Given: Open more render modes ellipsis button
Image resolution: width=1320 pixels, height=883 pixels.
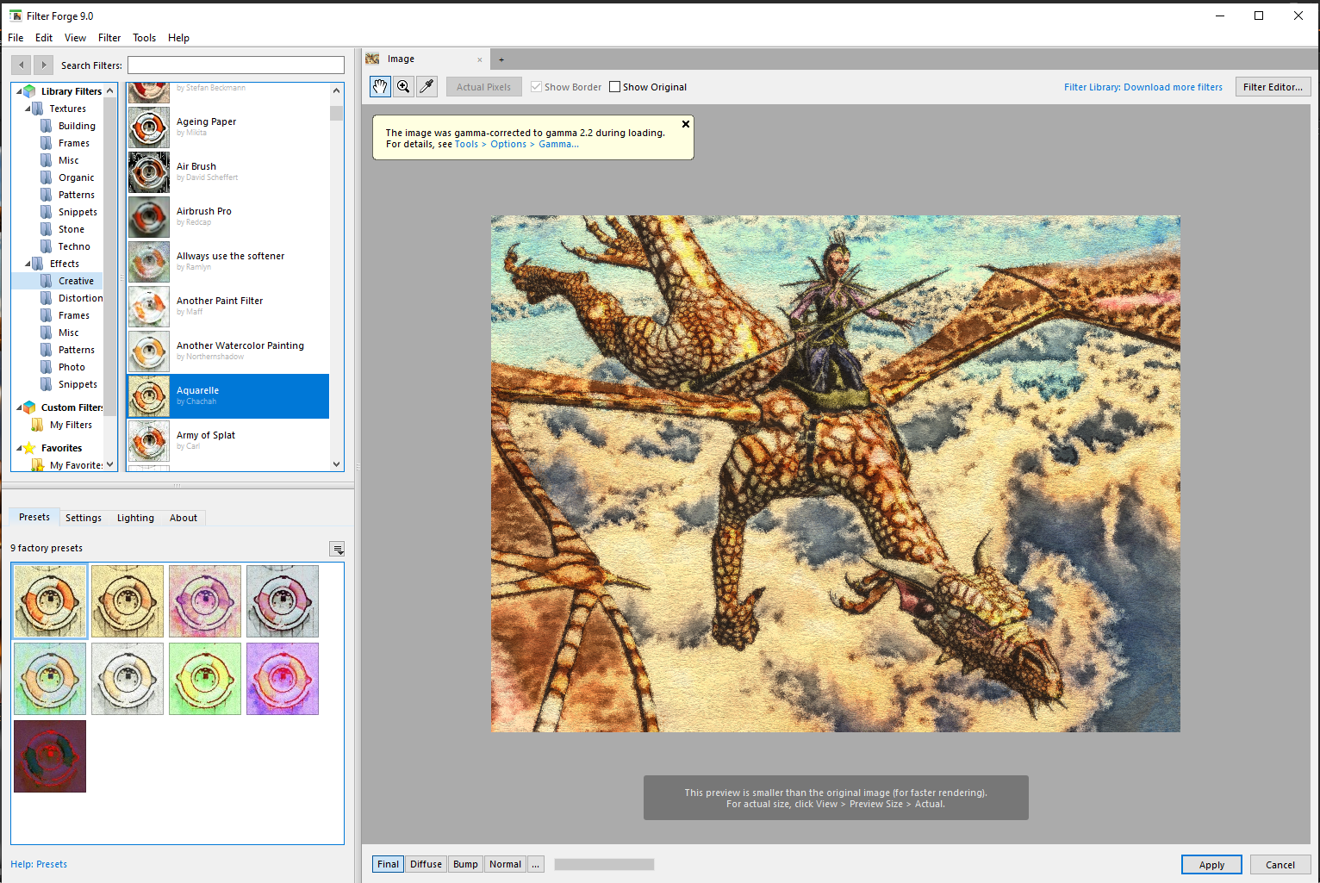Looking at the screenshot, I should 536,864.
